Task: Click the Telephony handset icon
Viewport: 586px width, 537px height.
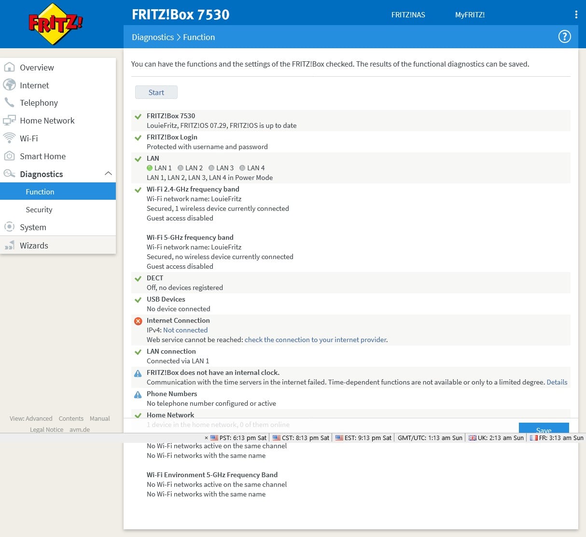Action: pos(9,103)
